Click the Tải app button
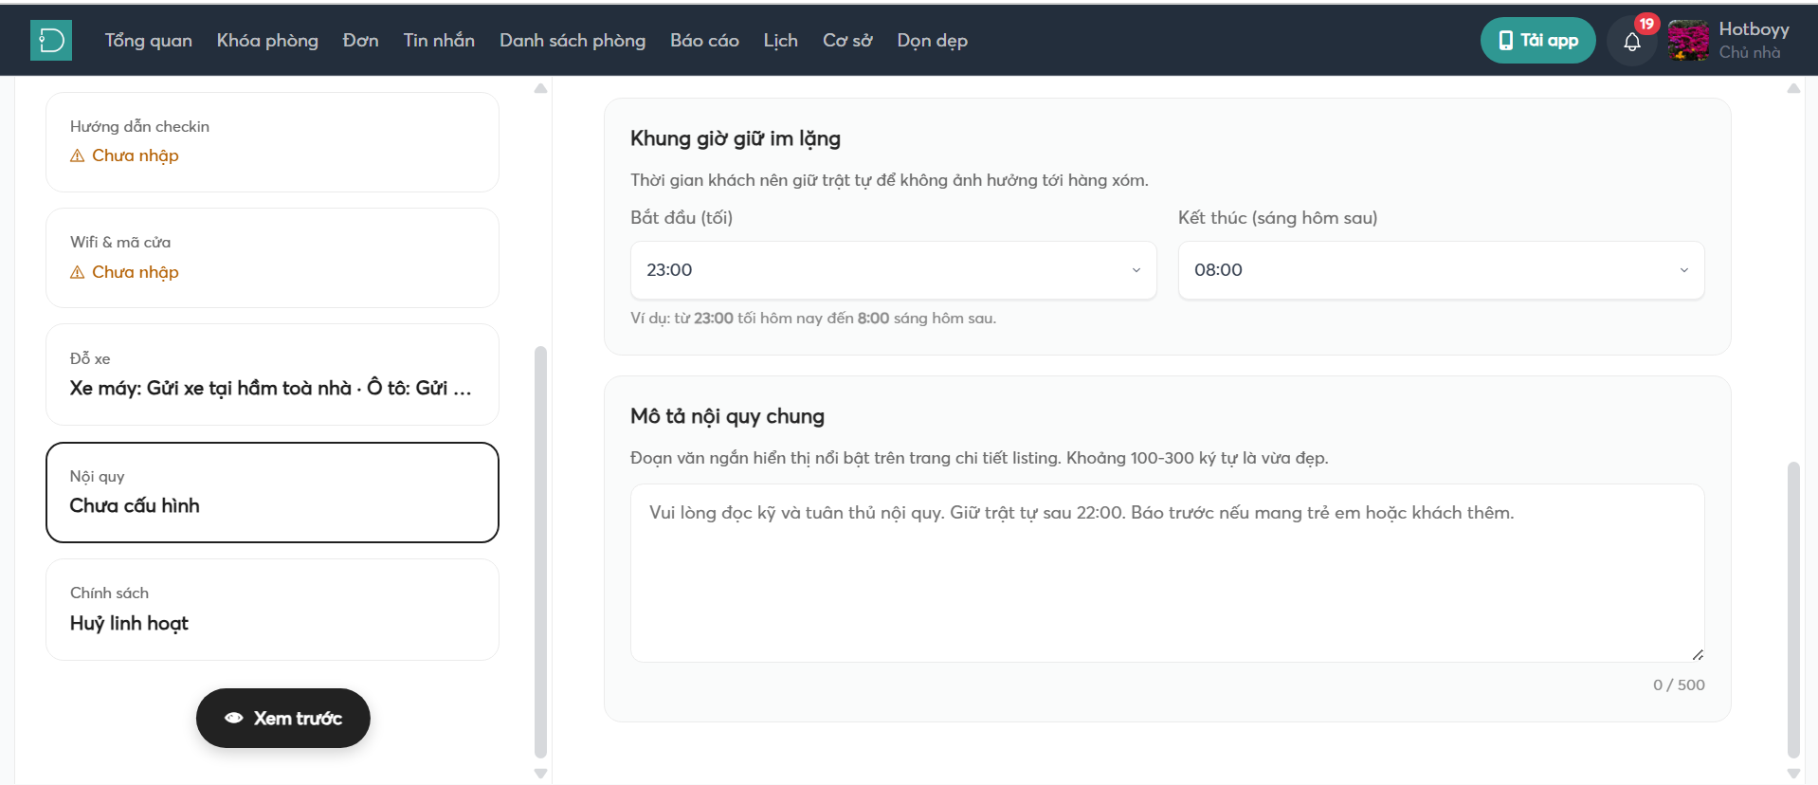This screenshot has width=1818, height=785. click(x=1537, y=41)
